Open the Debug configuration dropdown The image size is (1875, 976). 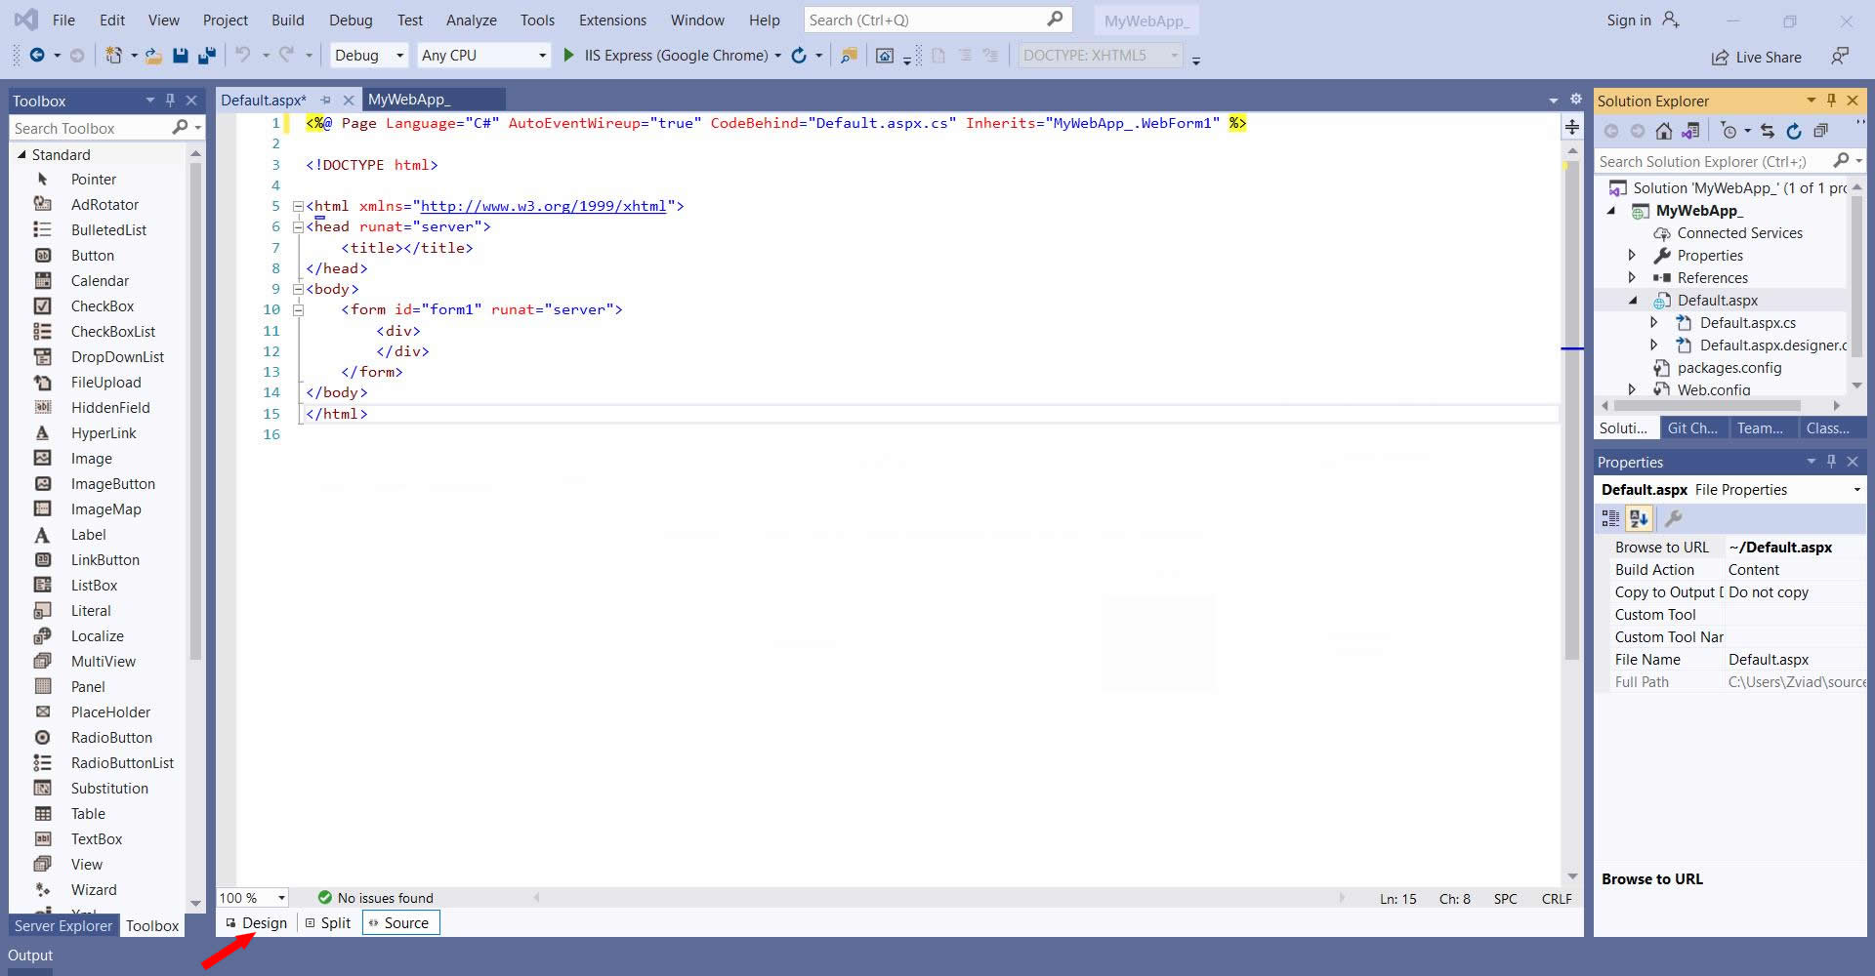pos(369,56)
